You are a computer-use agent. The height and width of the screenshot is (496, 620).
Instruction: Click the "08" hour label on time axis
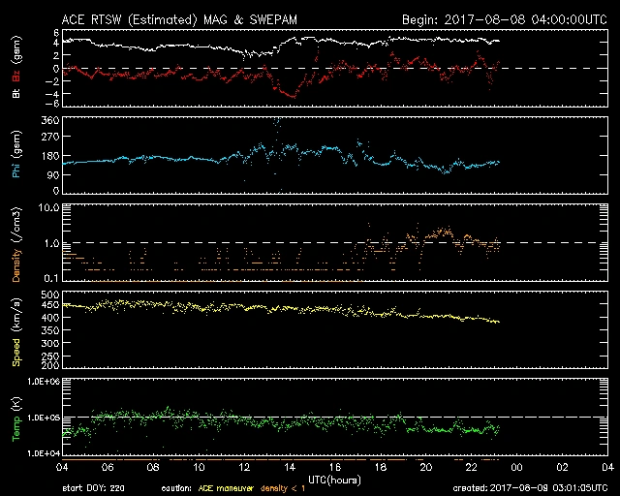pyautogui.click(x=153, y=467)
